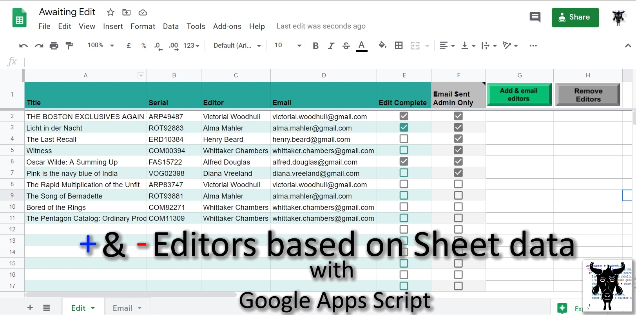The image size is (636, 315).
Task: Select the Paint format tool
Action: click(x=69, y=46)
